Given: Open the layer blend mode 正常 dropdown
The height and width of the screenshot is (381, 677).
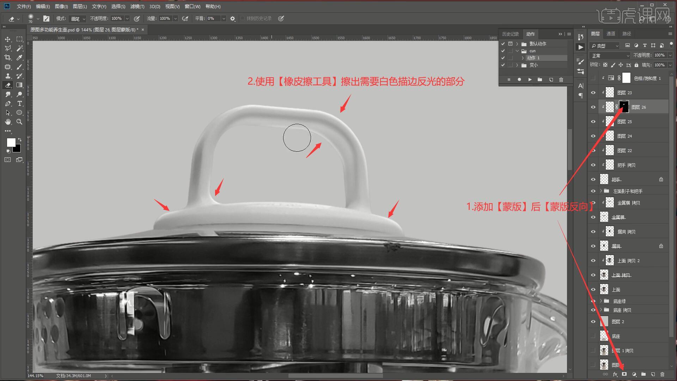Looking at the screenshot, I should (x=610, y=56).
